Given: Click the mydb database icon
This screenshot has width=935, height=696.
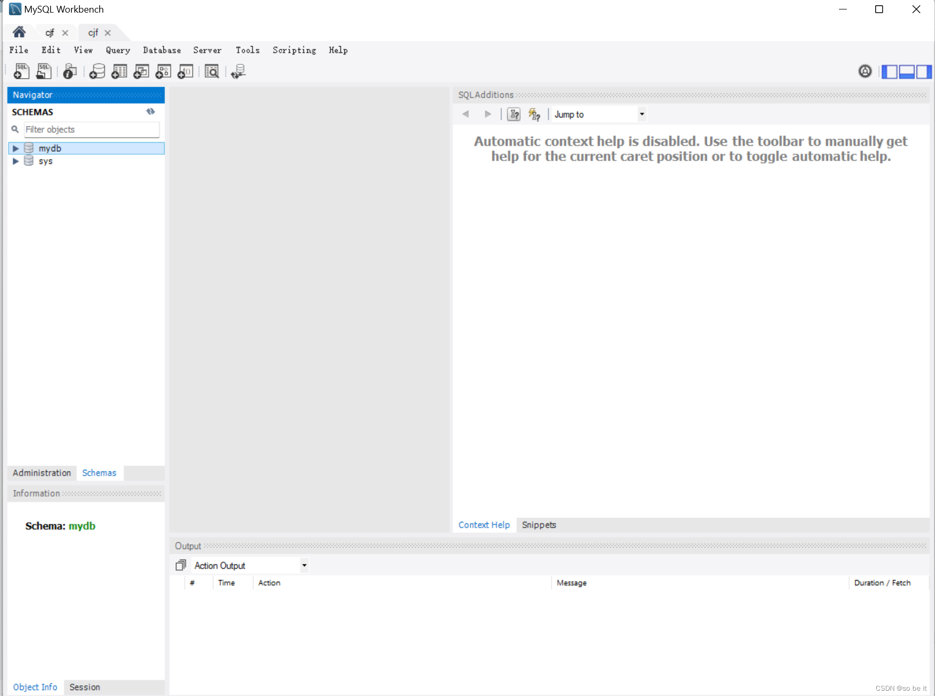Looking at the screenshot, I should coord(29,148).
